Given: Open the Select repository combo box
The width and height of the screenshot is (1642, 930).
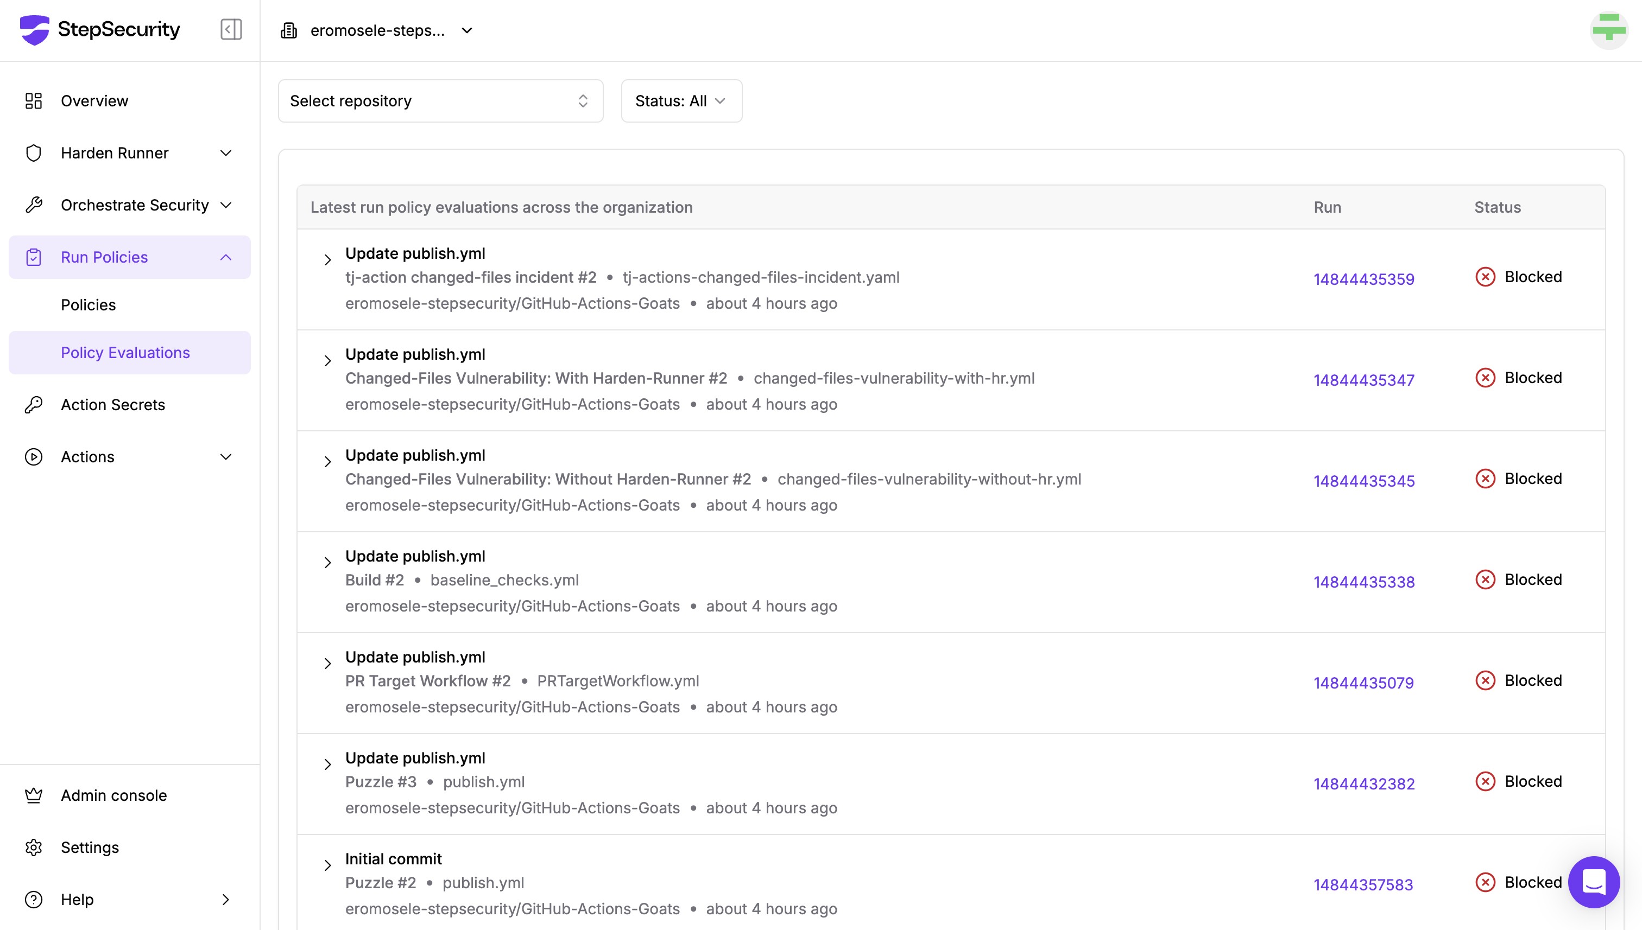Looking at the screenshot, I should 440,101.
